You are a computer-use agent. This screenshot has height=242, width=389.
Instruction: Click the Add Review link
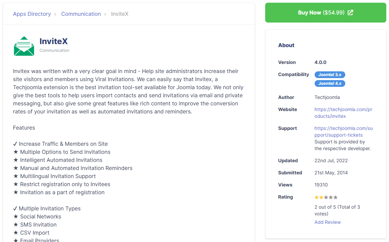coord(327,222)
